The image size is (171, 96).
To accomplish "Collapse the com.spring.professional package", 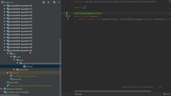I will [x=17, y=63].
